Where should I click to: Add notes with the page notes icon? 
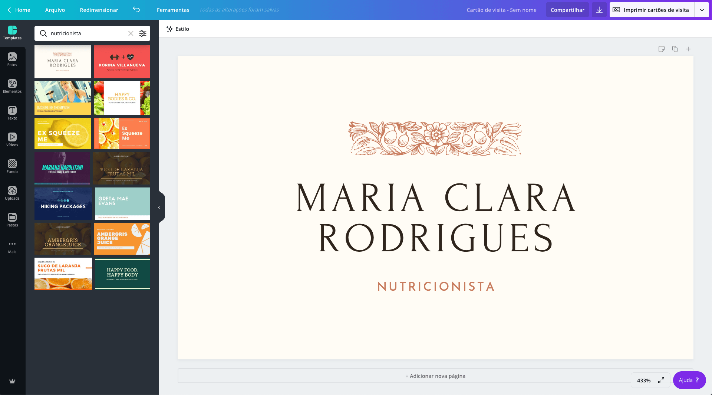(662, 49)
